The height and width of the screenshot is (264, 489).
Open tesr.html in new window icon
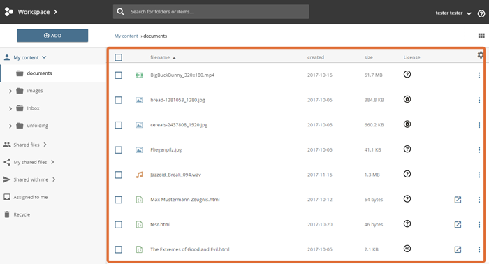click(x=458, y=224)
